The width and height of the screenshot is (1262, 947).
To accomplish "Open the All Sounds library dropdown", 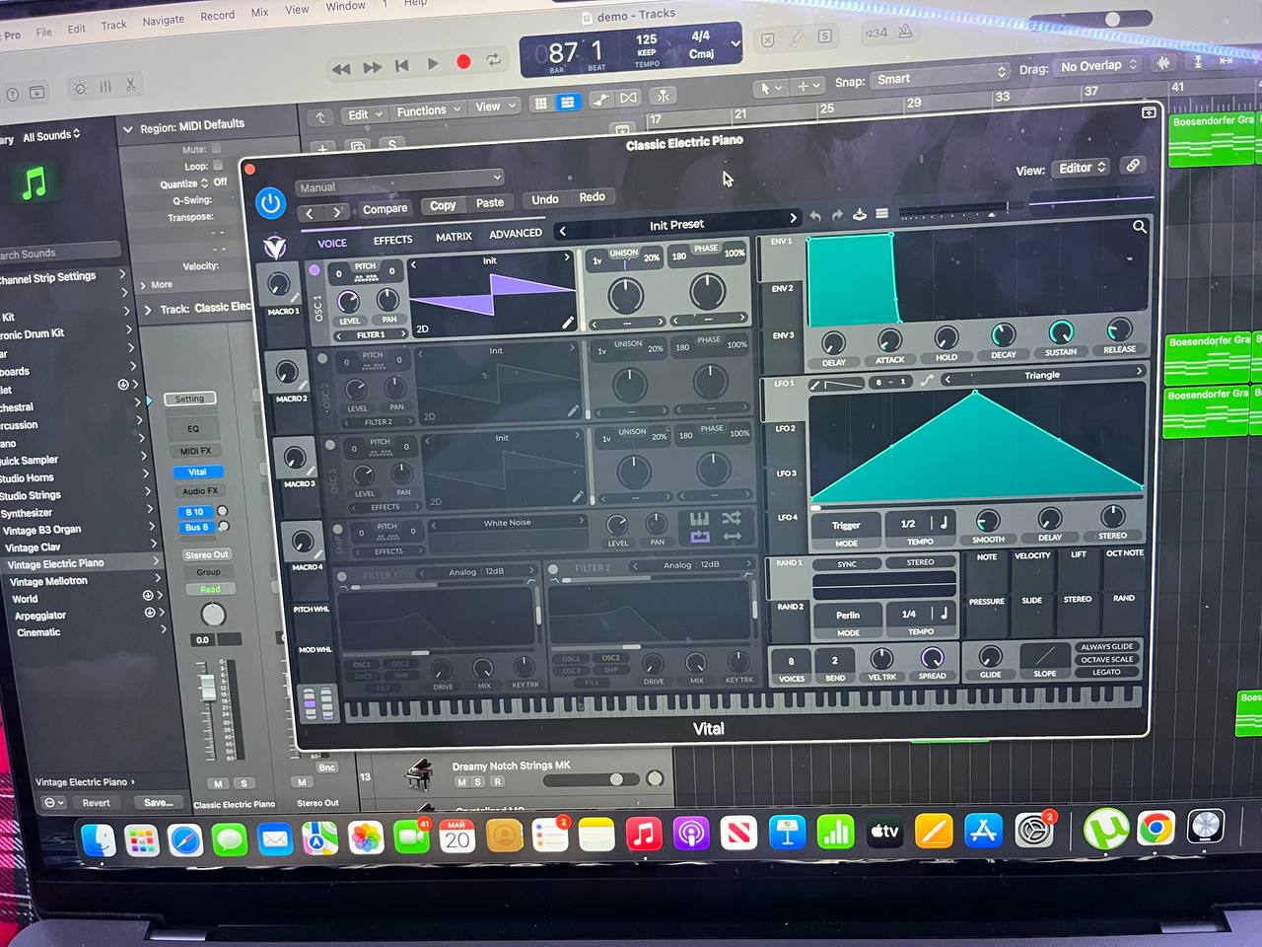I will click(x=51, y=135).
